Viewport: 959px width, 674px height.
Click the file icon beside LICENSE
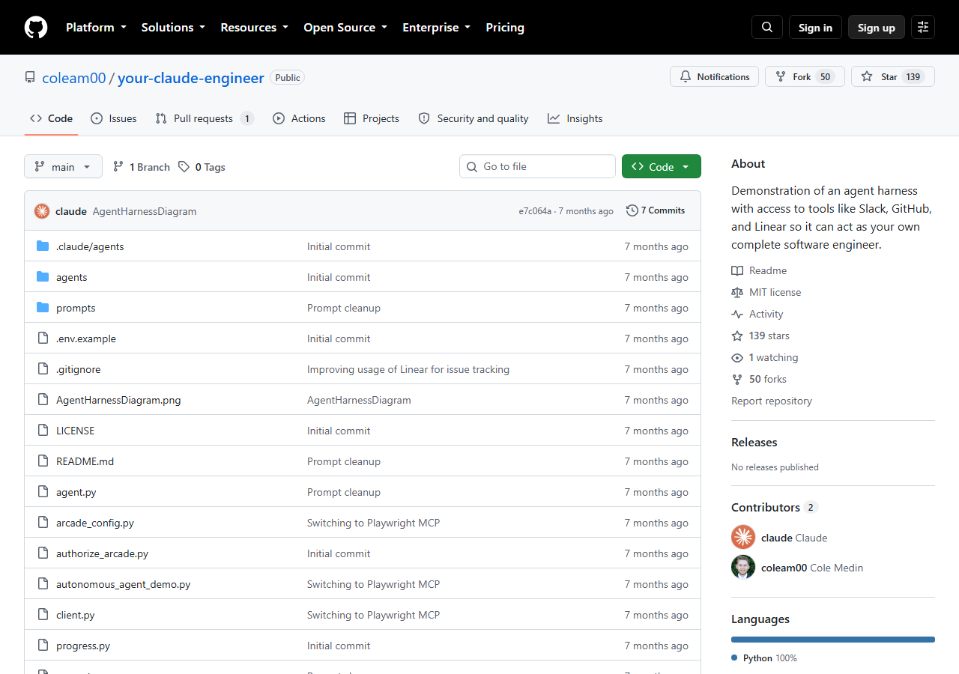[x=43, y=431]
